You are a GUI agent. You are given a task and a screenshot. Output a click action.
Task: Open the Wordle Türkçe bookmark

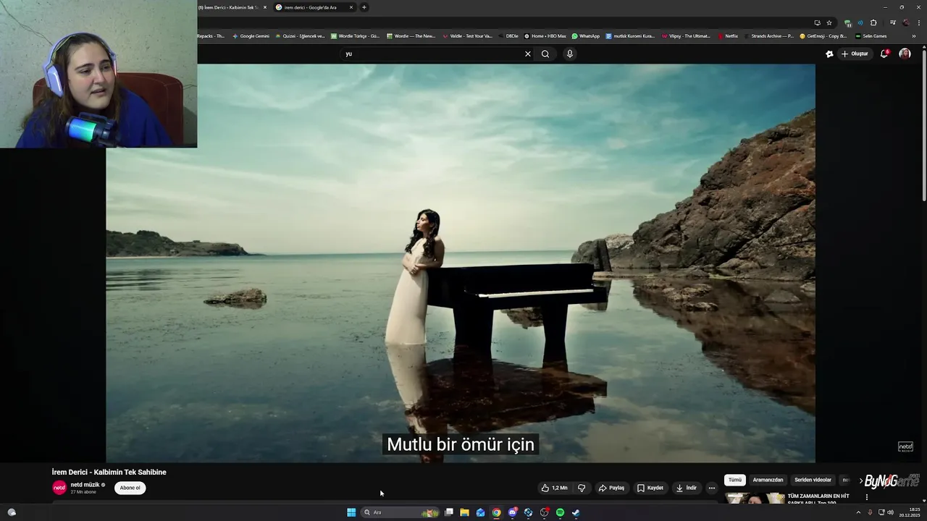pyautogui.click(x=356, y=36)
